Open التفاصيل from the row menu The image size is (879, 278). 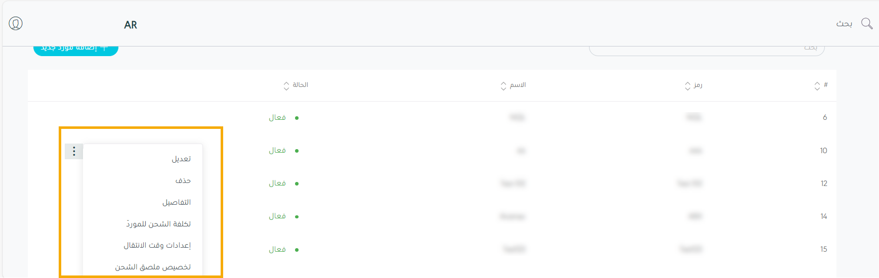pos(176,202)
